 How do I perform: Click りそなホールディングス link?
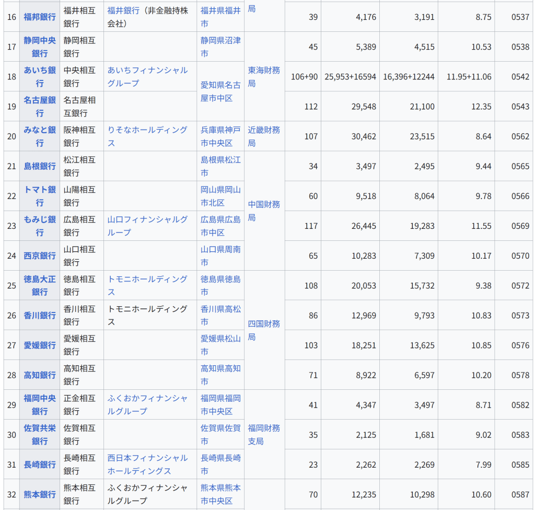pyautogui.click(x=147, y=136)
